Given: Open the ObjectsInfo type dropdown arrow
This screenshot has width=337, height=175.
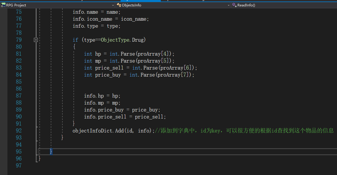Looking at the screenshot, I should [228, 5].
